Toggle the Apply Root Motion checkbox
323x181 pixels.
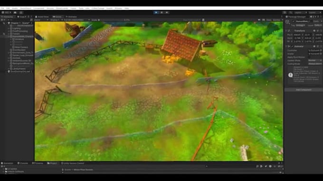click(309, 57)
